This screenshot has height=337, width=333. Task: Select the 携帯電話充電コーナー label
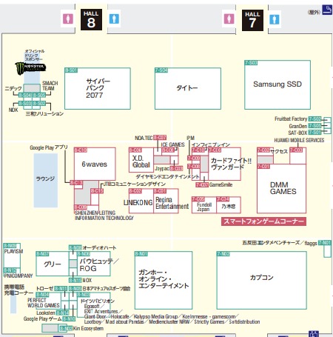(18, 290)
